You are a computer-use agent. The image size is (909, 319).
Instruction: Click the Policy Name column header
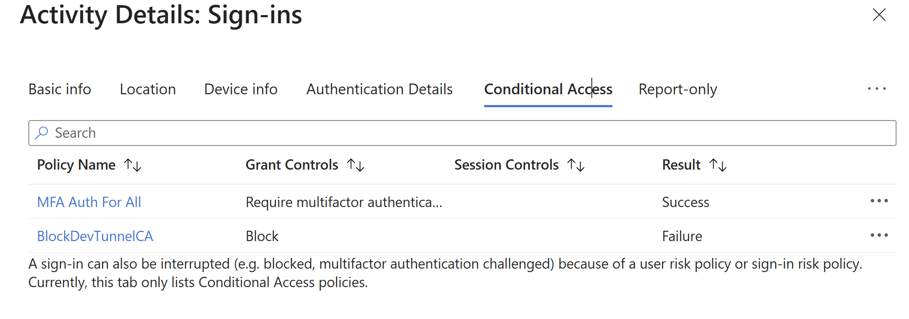[76, 165]
